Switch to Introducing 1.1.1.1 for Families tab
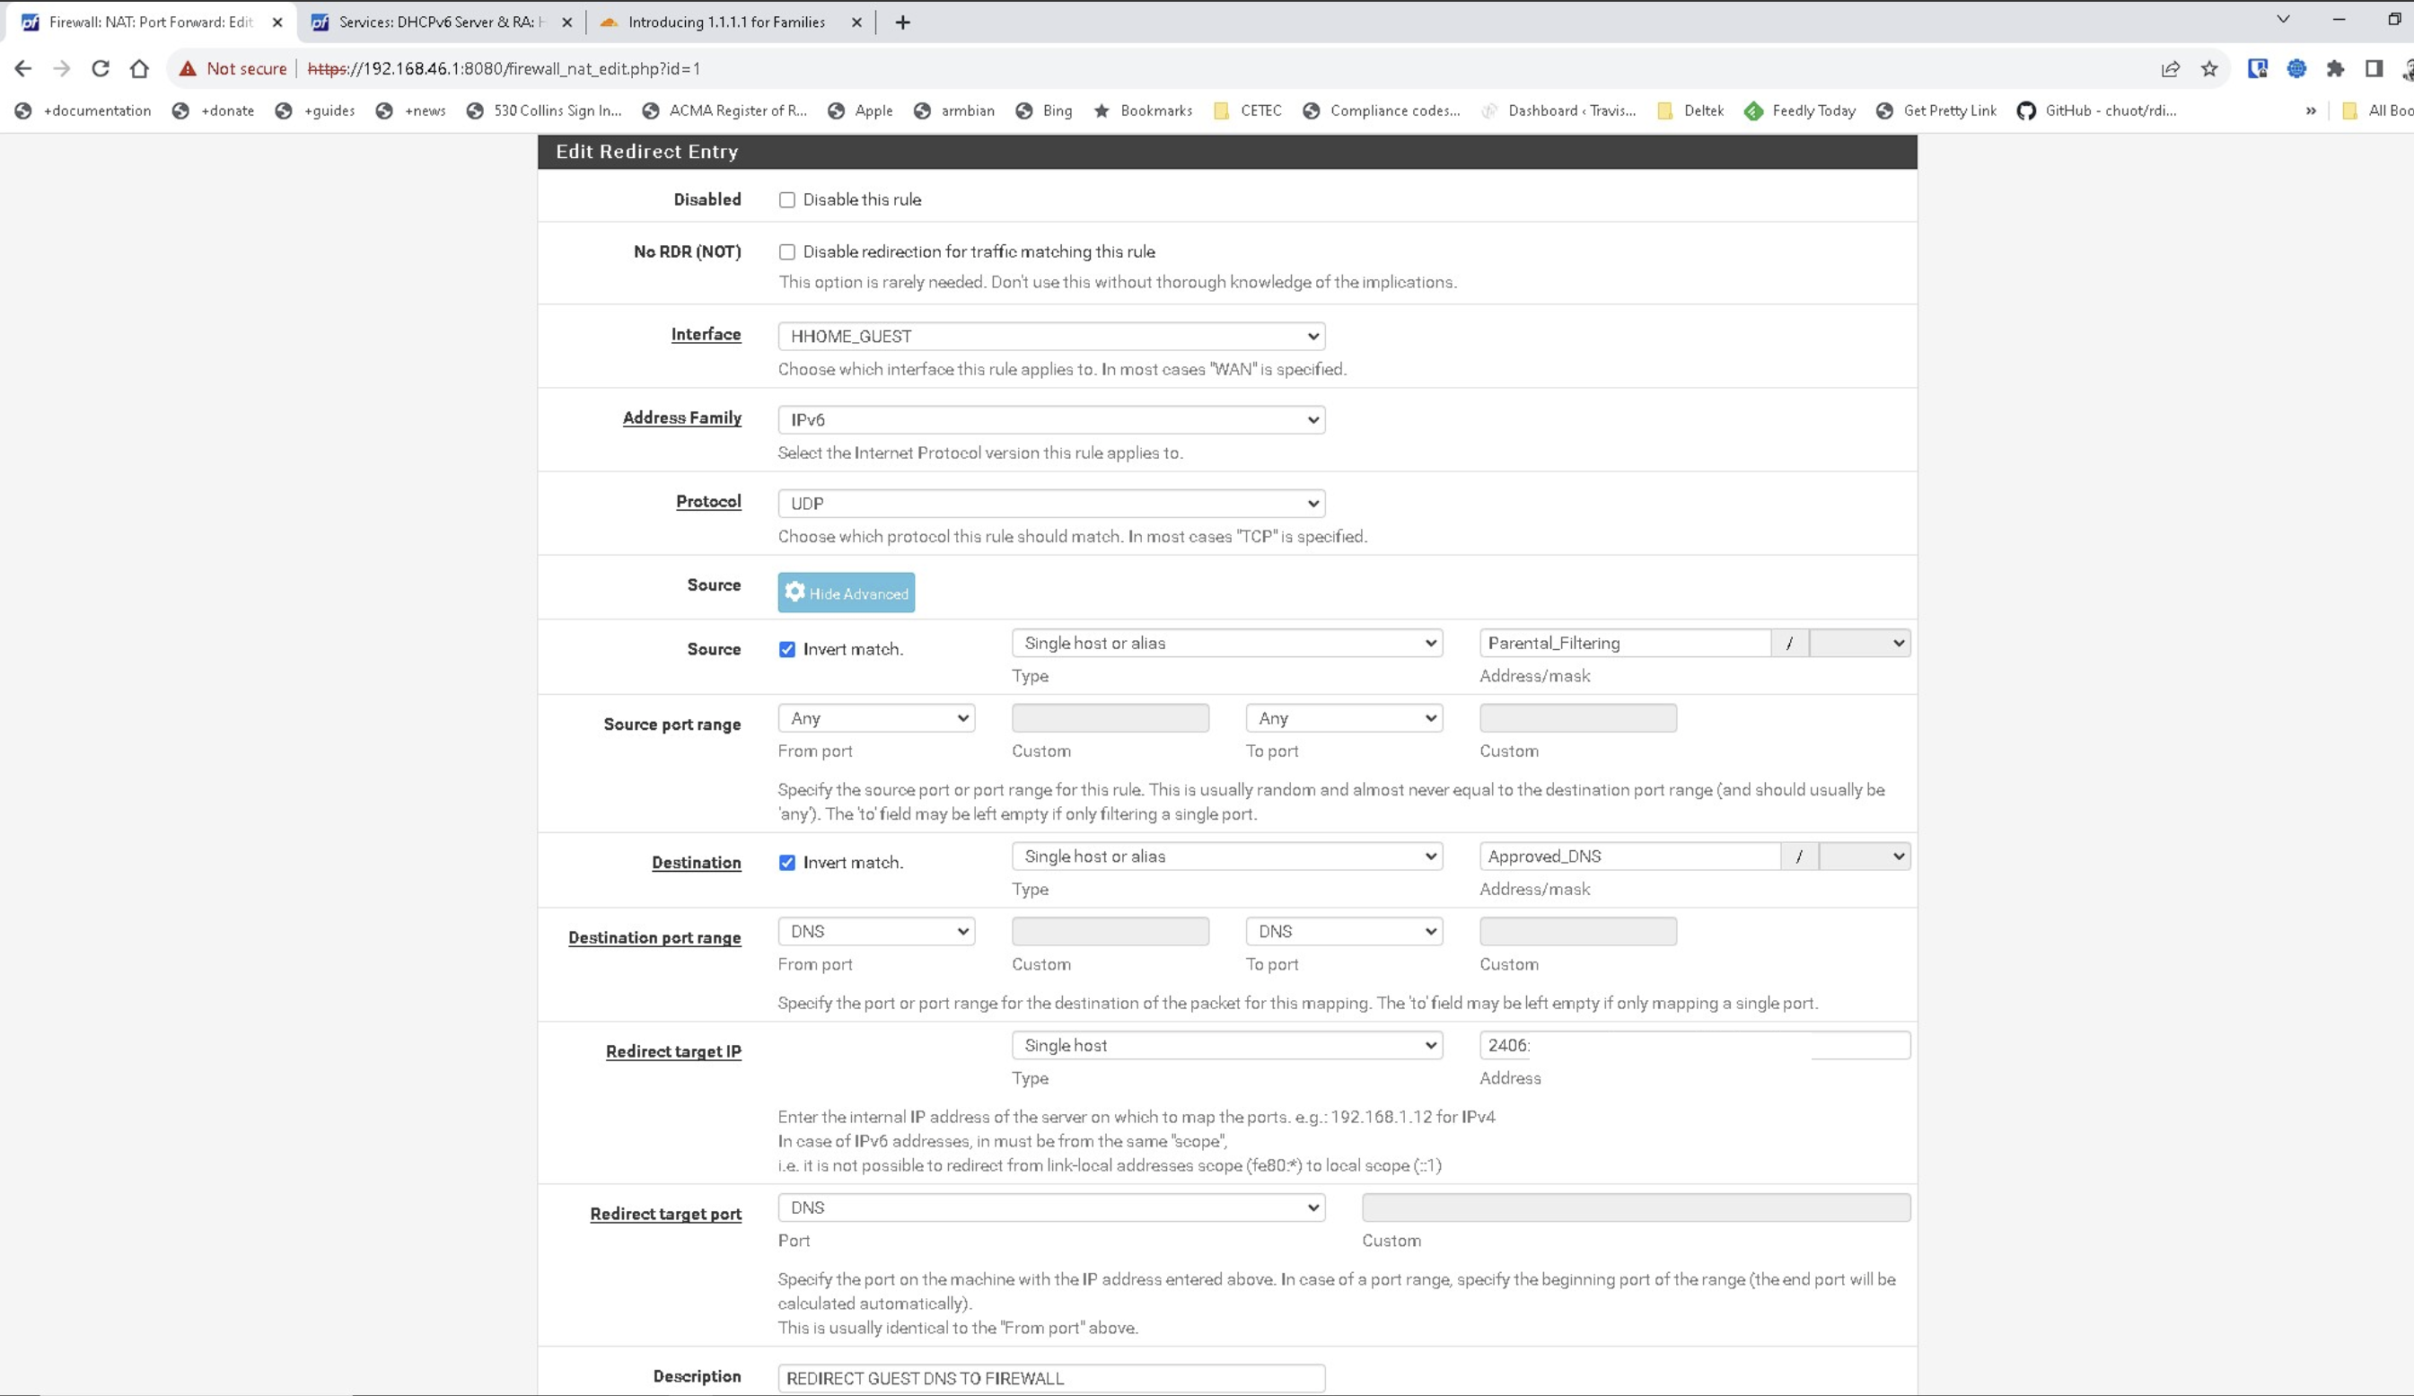 725,22
